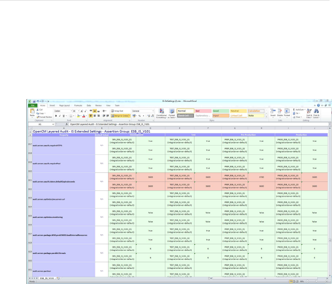Select the ESB_IS_V101 sheet tab
This screenshot has width=332, height=284.
pos(47,278)
